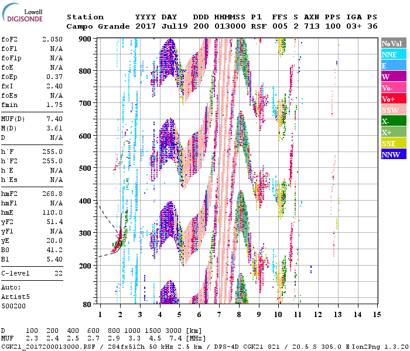
Task: Choose the Vo+ red legend swatch
Action: (394, 99)
